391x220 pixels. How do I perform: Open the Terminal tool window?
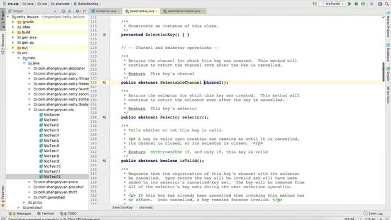[46, 213]
